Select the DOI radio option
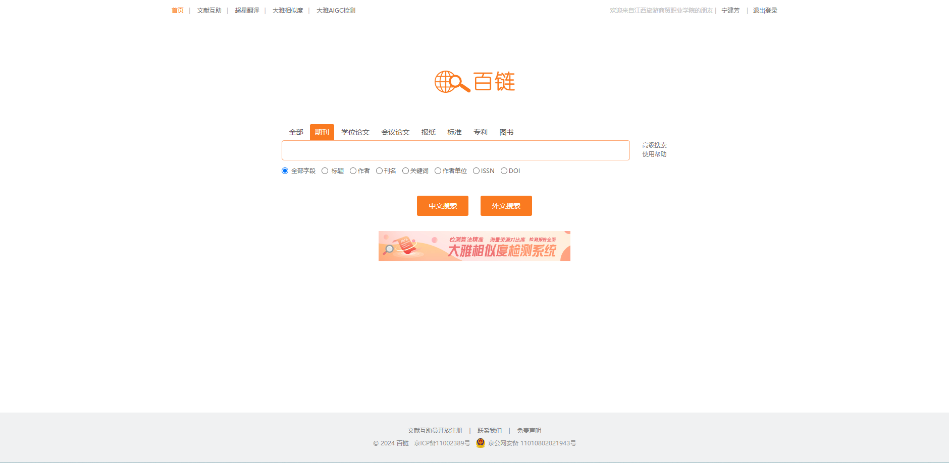This screenshot has height=463, width=949. tap(504, 171)
